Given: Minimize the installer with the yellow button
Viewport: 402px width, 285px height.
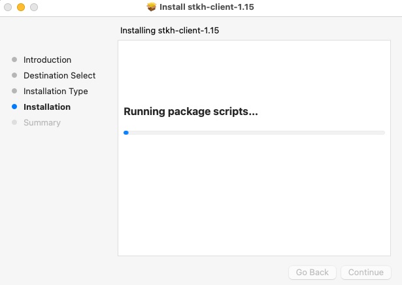Looking at the screenshot, I should point(21,7).
